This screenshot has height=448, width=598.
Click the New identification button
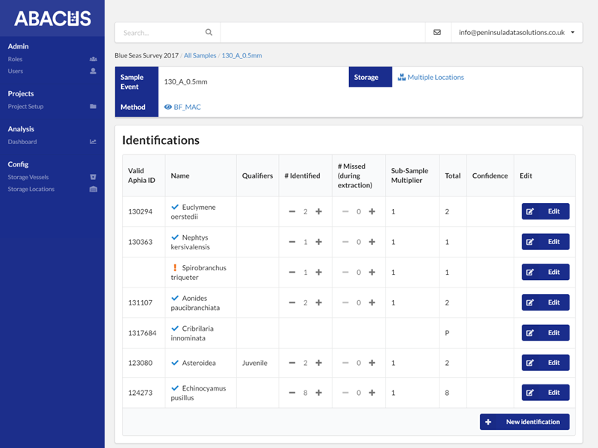(x=524, y=422)
